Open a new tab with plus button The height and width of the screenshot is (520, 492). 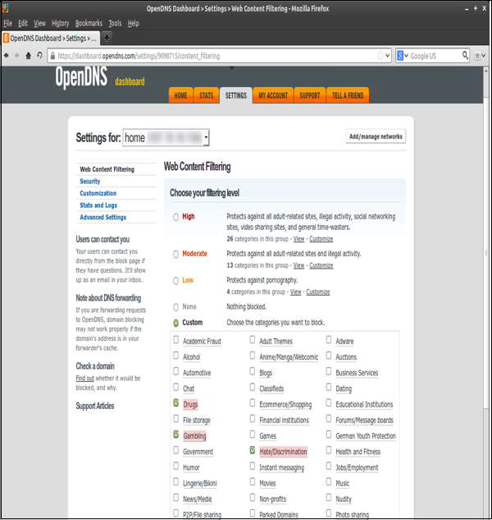click(x=107, y=38)
